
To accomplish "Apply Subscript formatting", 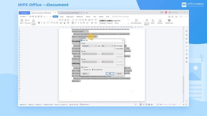I will point(54,23).
